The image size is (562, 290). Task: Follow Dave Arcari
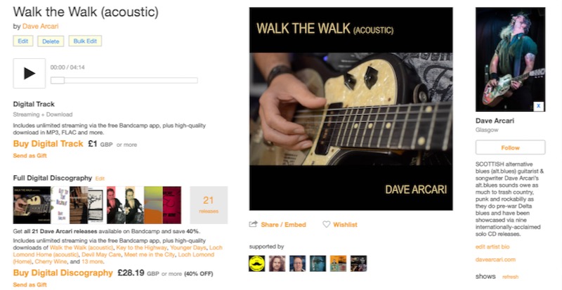coord(511,147)
